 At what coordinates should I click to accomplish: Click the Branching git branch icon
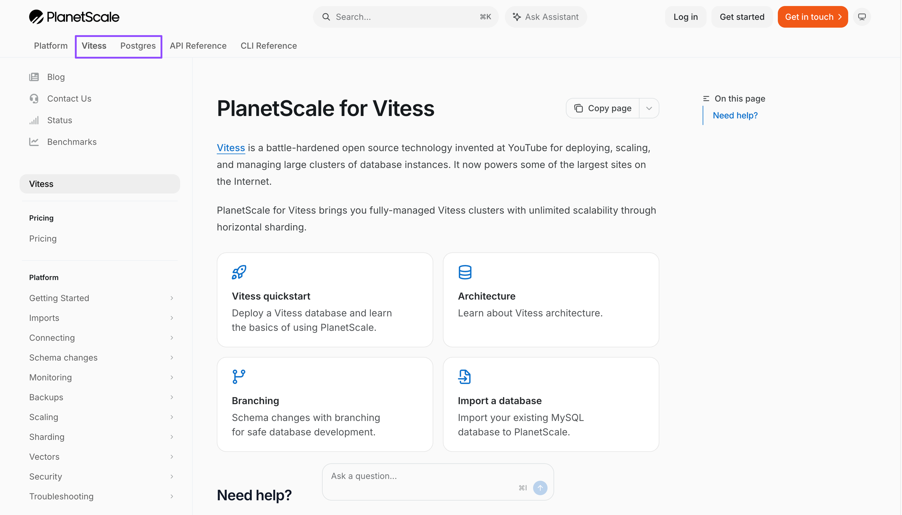pyautogui.click(x=239, y=377)
